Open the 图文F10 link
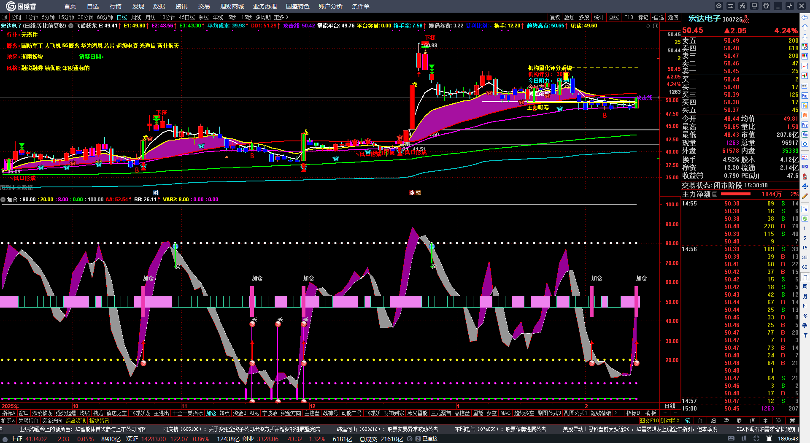 [x=649, y=421]
